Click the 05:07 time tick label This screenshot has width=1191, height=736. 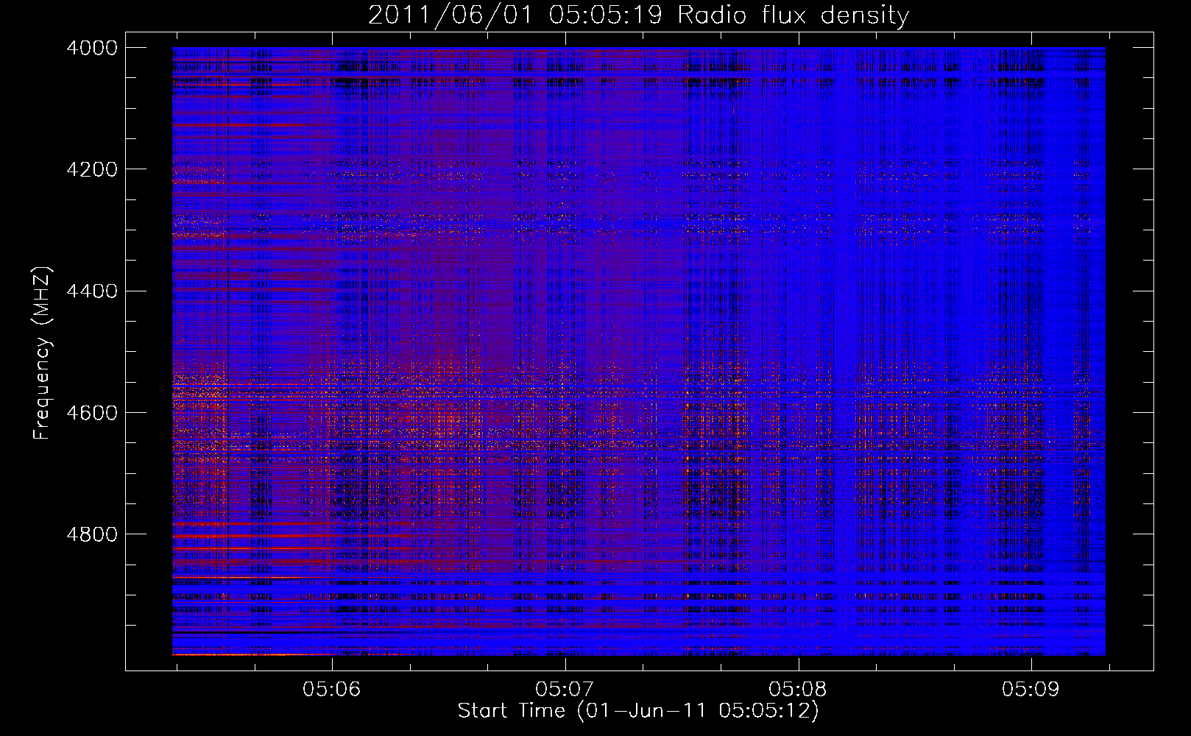(x=565, y=690)
